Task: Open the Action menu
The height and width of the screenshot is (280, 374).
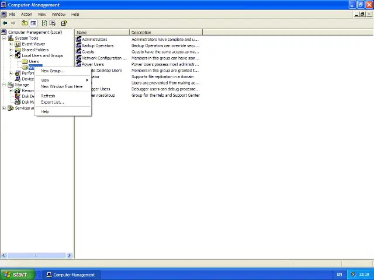Action: [26, 14]
